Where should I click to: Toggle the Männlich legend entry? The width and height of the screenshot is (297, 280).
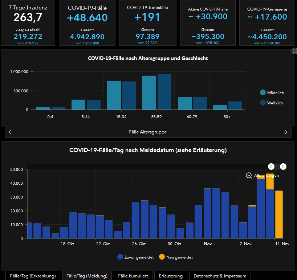272,93
